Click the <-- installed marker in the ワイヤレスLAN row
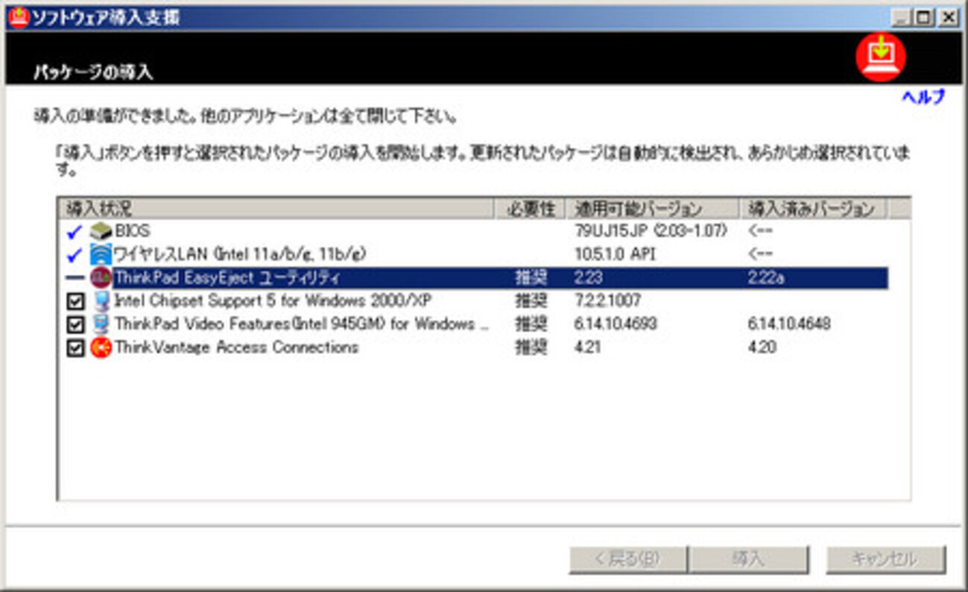Image resolution: width=968 pixels, height=592 pixels. [760, 254]
